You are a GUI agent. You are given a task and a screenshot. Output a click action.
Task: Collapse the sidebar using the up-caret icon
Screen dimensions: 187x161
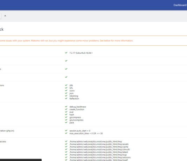click(5, 16)
